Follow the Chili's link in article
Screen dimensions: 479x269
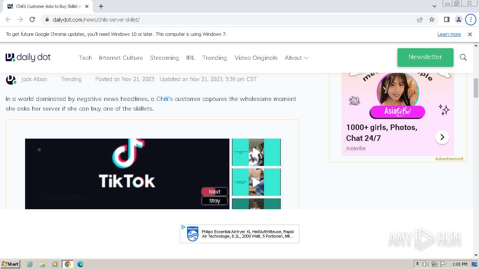(x=165, y=99)
